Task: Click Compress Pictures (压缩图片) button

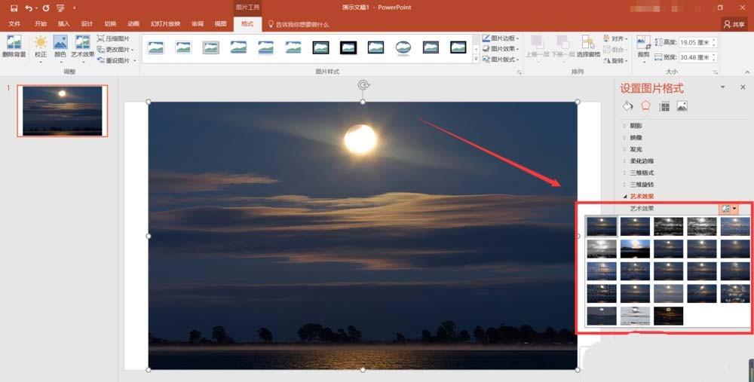Action: pyautogui.click(x=116, y=38)
